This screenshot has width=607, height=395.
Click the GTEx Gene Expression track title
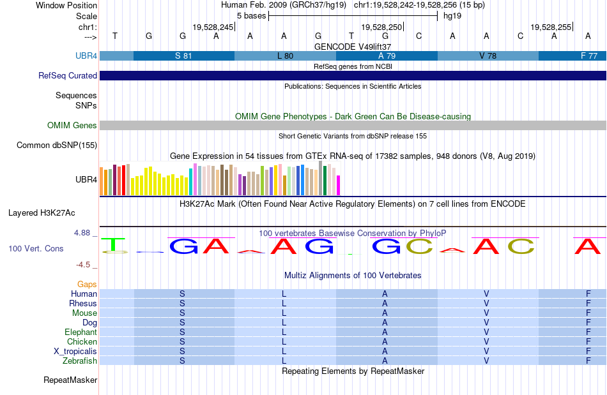[353, 156]
